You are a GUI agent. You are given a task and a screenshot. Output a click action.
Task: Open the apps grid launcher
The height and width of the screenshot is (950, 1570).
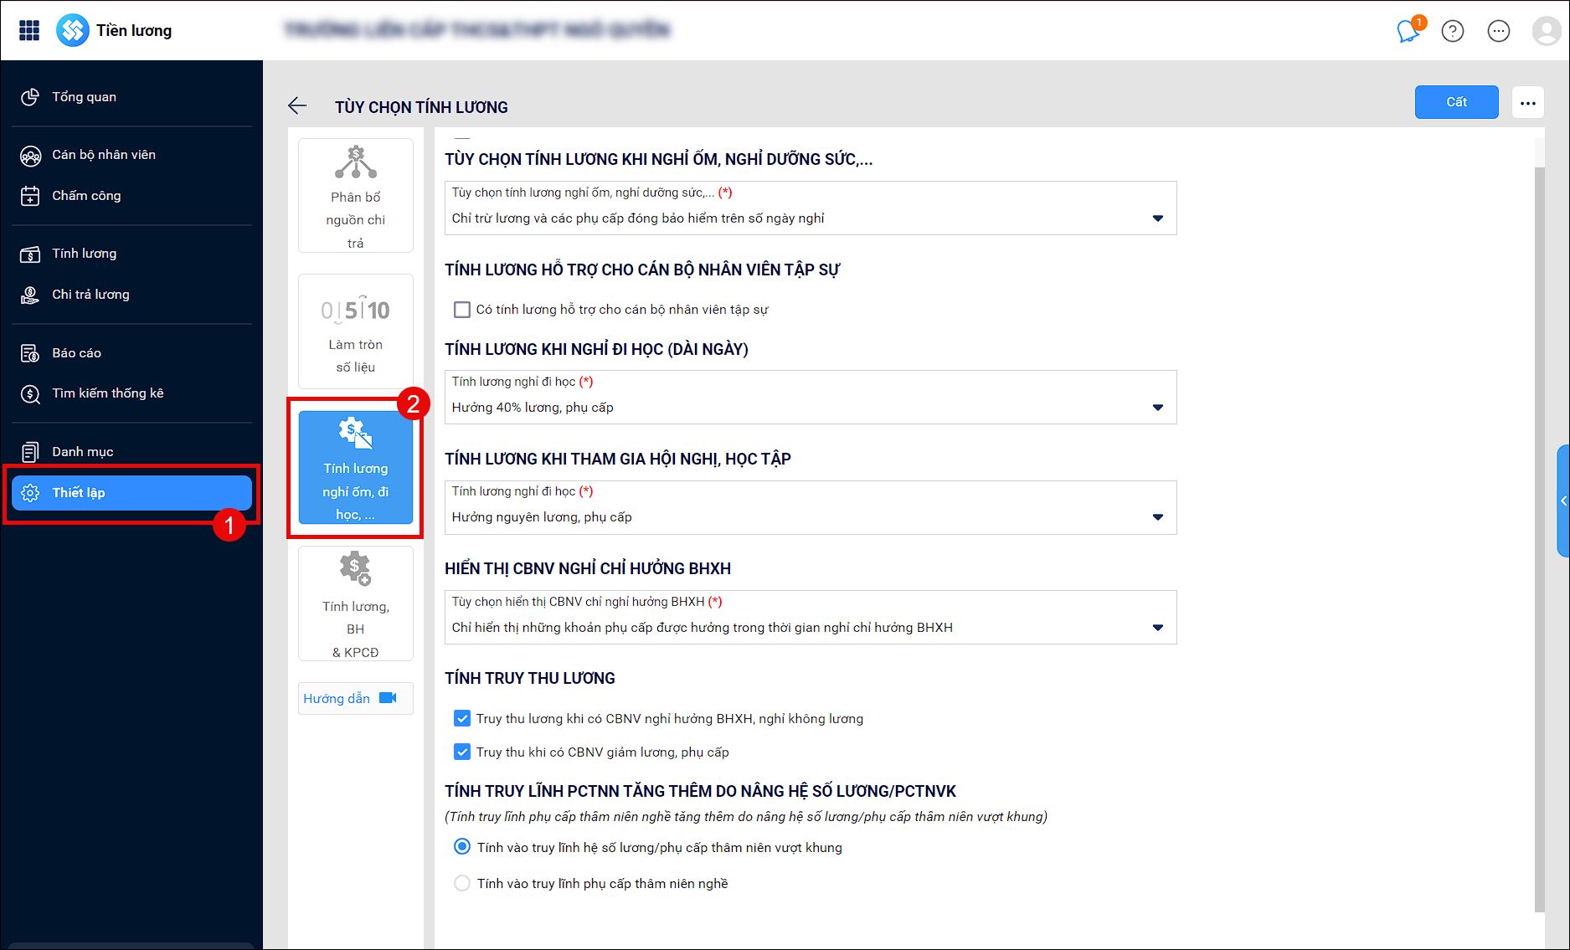coord(29,30)
